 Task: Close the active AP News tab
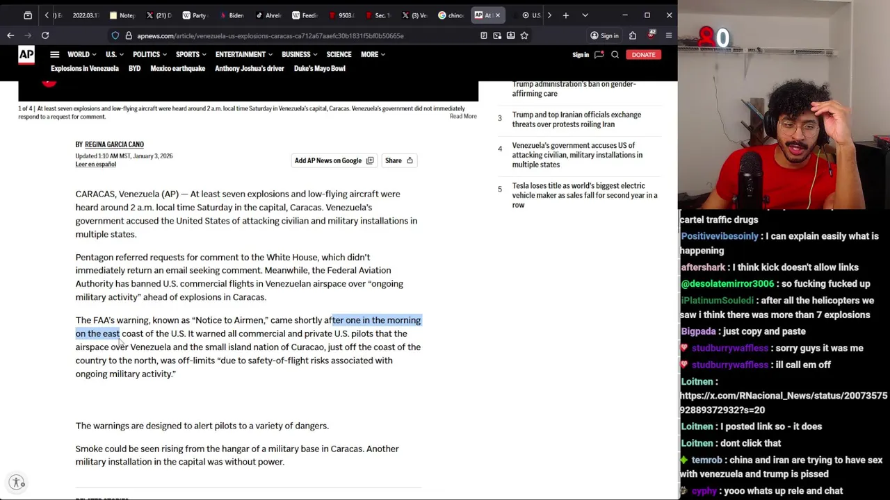tap(497, 15)
